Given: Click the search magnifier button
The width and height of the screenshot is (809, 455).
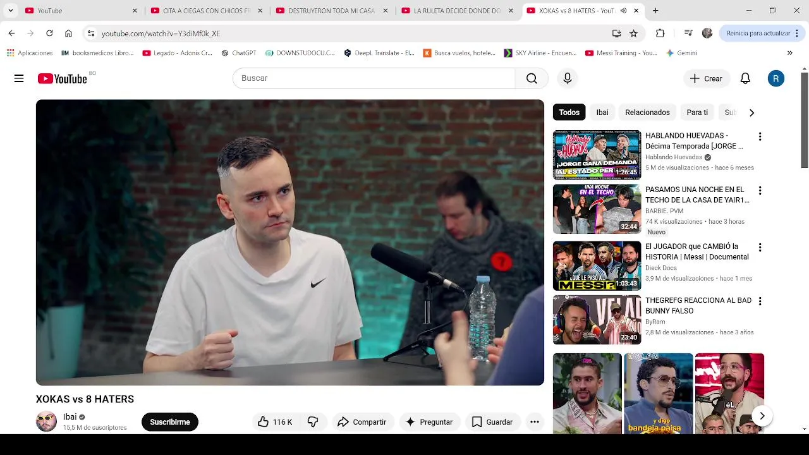Looking at the screenshot, I should click(532, 78).
